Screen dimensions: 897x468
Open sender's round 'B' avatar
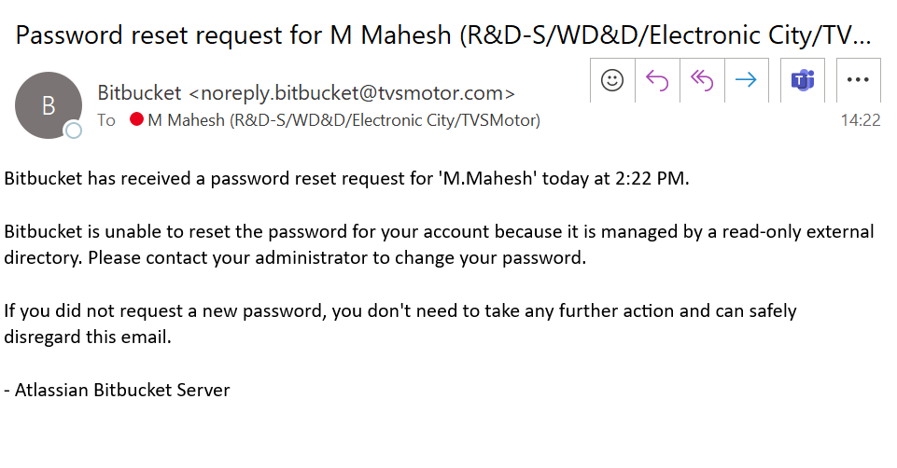point(49,105)
